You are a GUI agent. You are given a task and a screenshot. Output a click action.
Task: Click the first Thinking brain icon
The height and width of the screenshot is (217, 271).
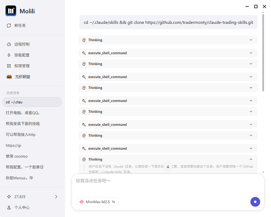click(x=84, y=40)
